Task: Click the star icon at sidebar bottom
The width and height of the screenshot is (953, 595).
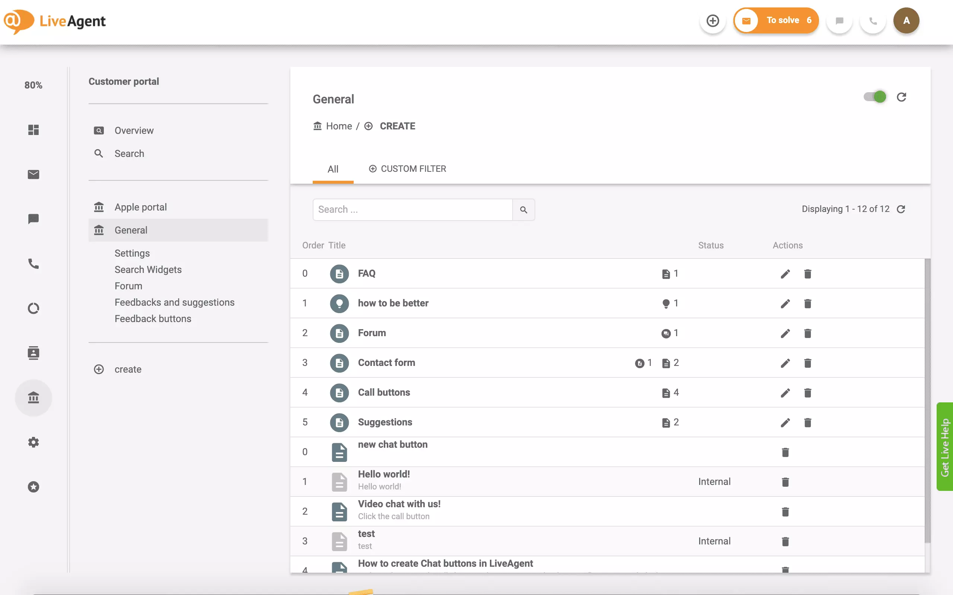Action: click(34, 487)
